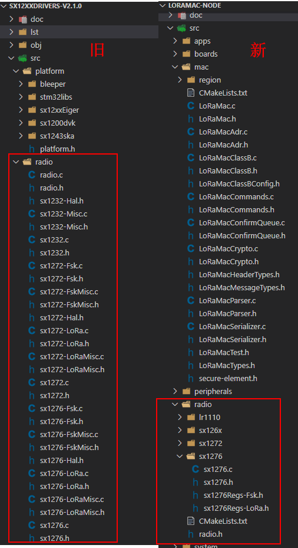Open LoRaMacMessageTypes.h file
This screenshot has width=298, height=548.
pos(242,288)
